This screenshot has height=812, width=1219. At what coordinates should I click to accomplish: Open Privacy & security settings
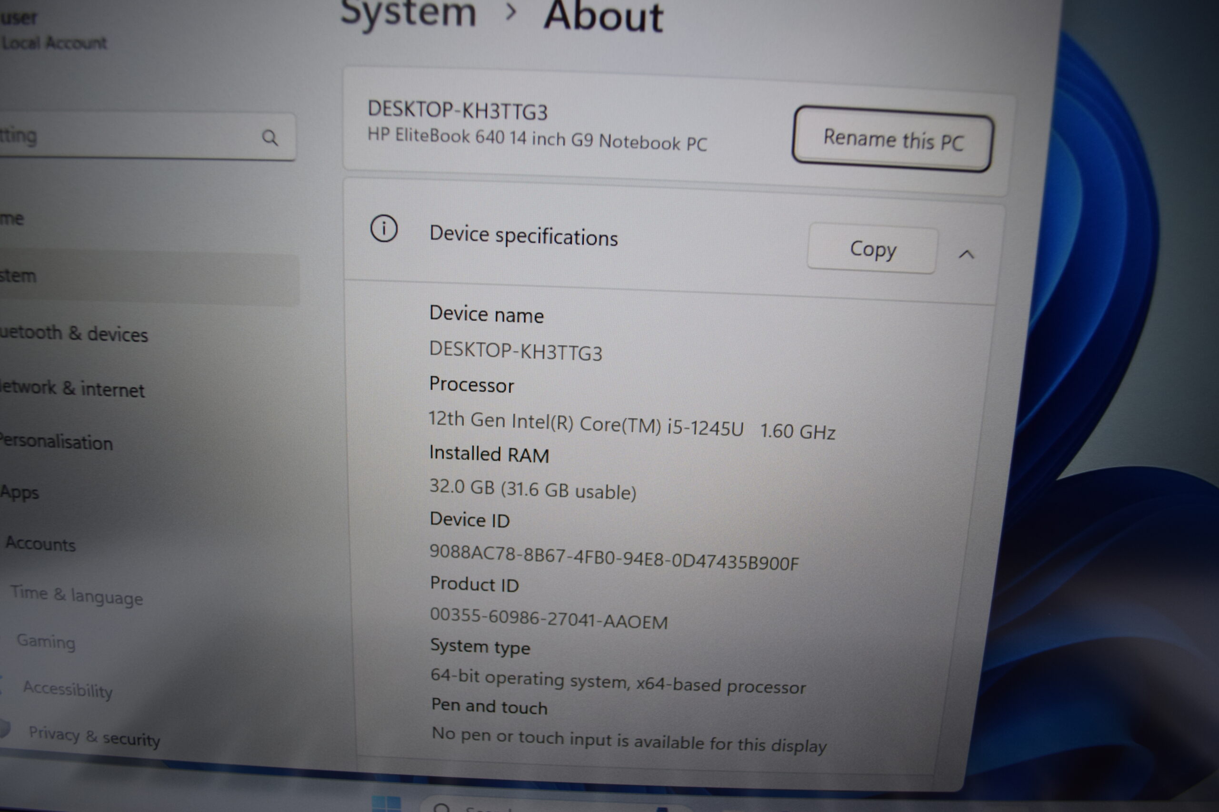point(94,736)
